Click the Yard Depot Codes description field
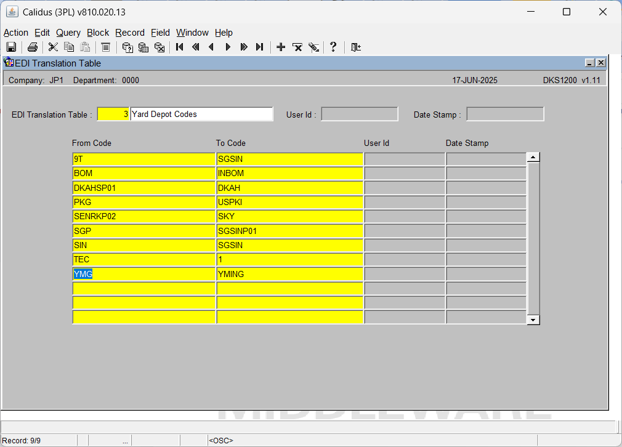The image size is (622, 447). [x=201, y=115]
